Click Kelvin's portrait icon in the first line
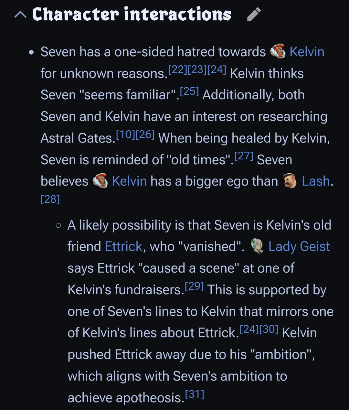 (278, 52)
